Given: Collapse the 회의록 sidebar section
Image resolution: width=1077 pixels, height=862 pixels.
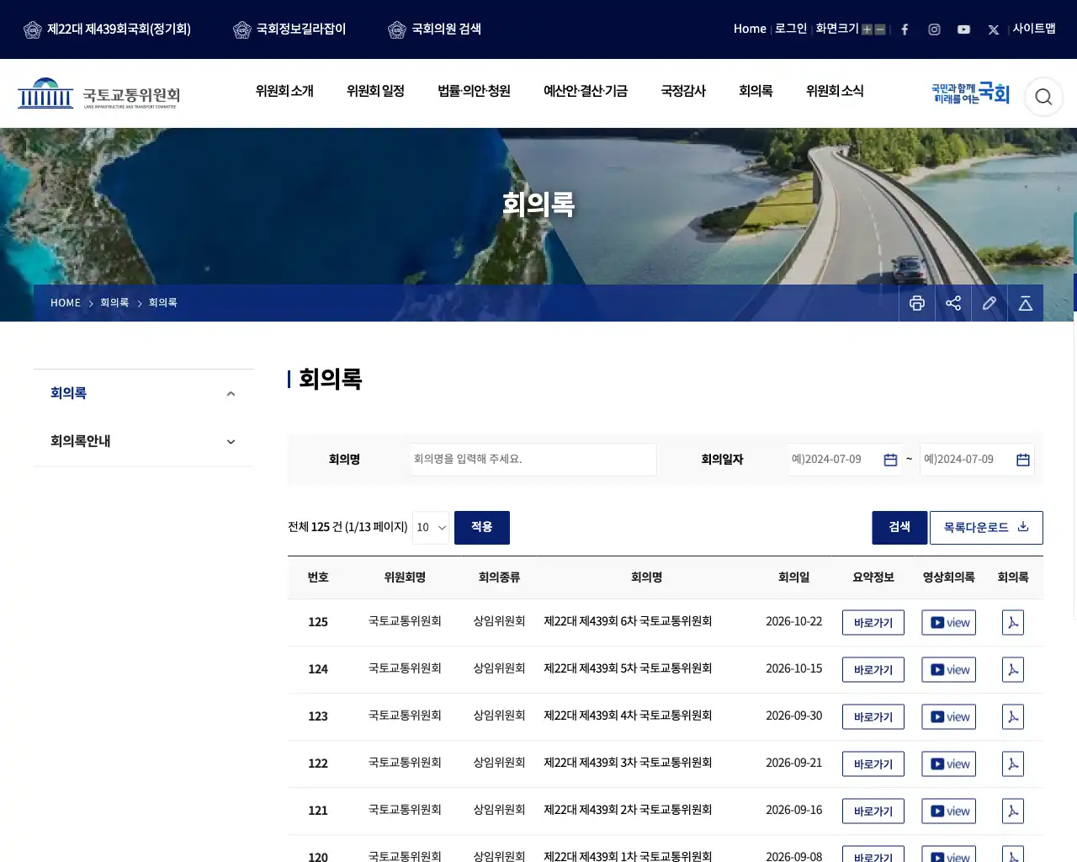Looking at the screenshot, I should (x=231, y=394).
